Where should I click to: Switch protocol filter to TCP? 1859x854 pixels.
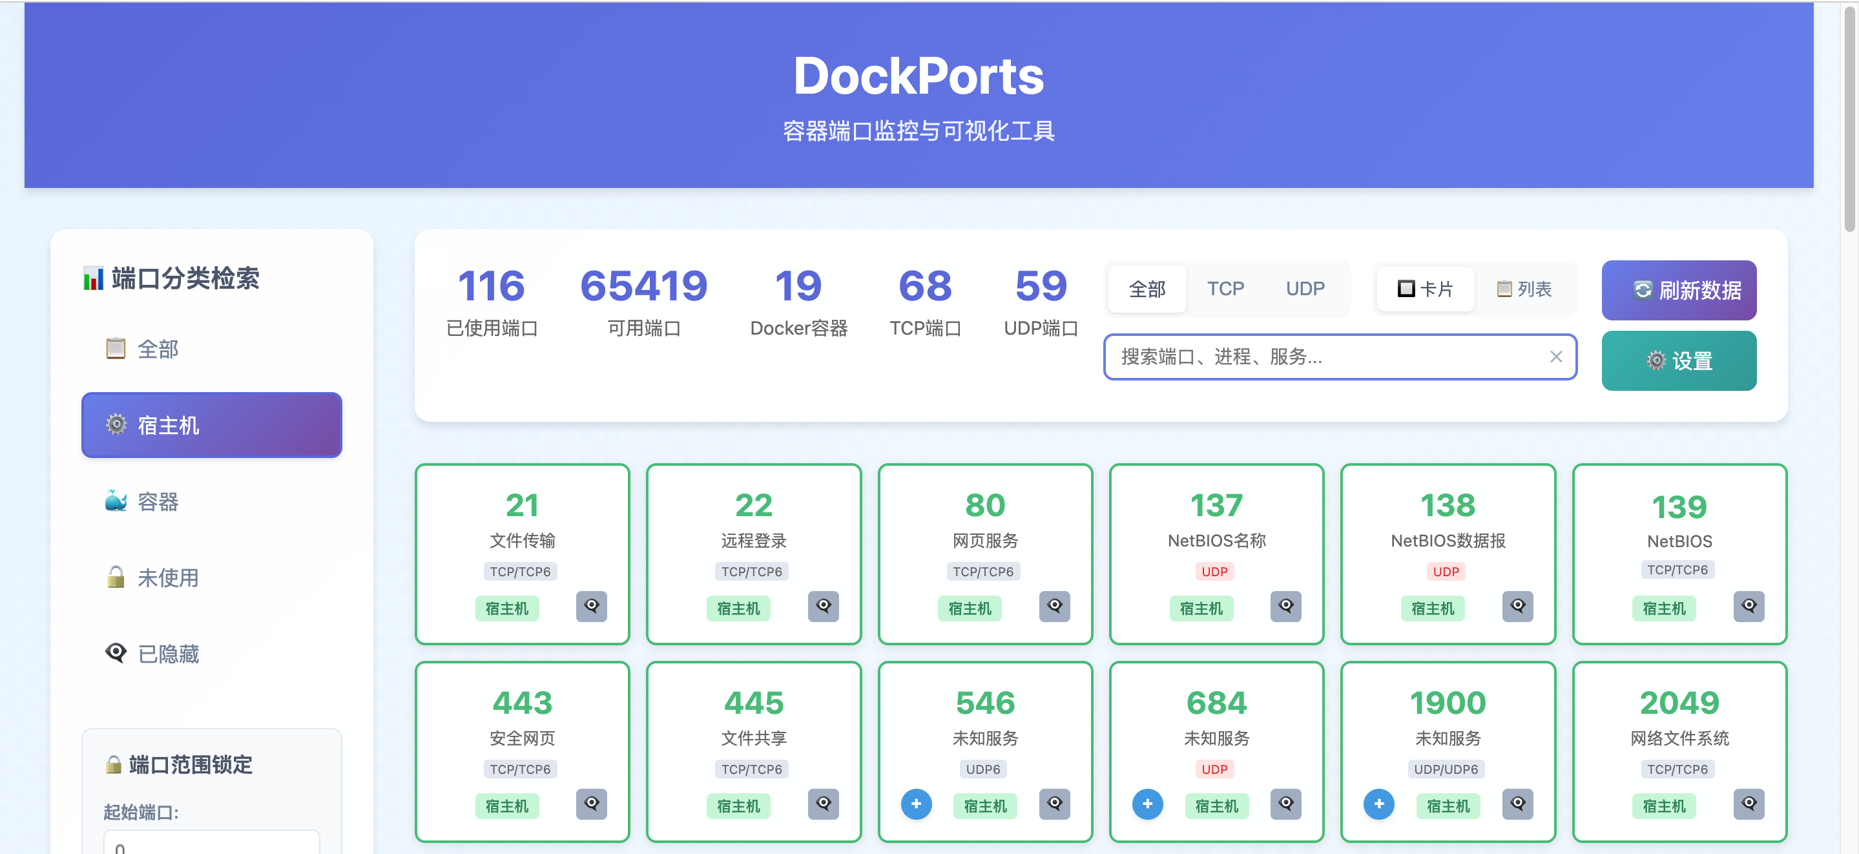click(x=1225, y=289)
